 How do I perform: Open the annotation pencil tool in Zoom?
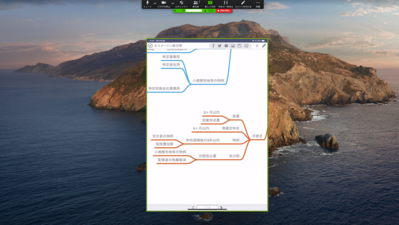click(x=243, y=4)
